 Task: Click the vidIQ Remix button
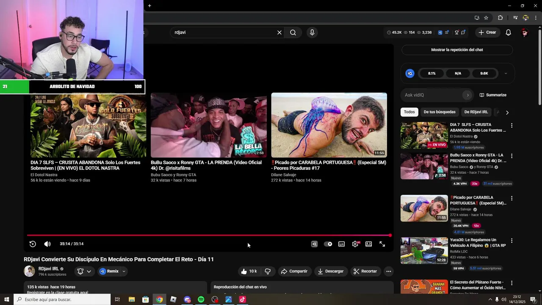(109, 271)
